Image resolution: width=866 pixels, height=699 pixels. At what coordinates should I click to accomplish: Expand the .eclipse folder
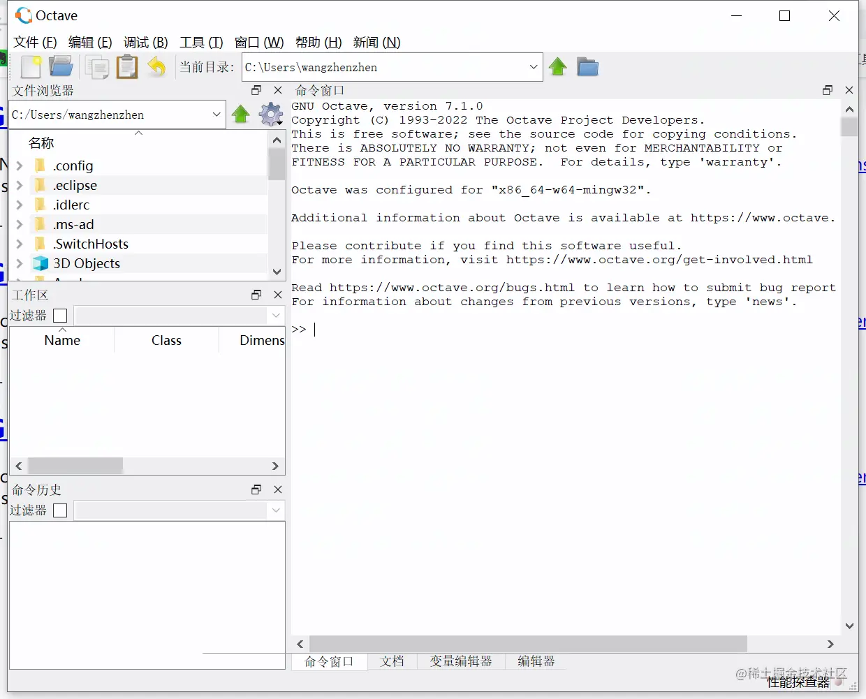[20, 185]
